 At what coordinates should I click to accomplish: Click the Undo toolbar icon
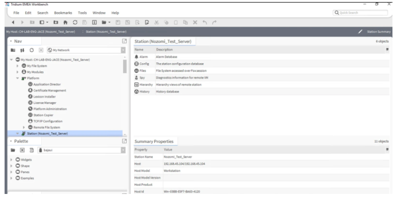[x=205, y=22]
